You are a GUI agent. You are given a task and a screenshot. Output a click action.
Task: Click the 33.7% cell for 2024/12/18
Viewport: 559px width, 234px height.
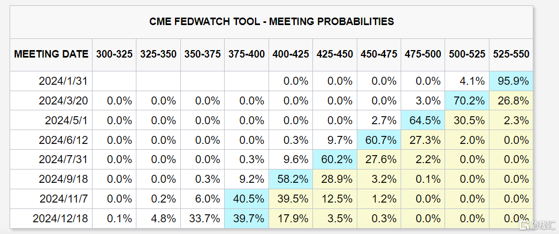(202, 219)
